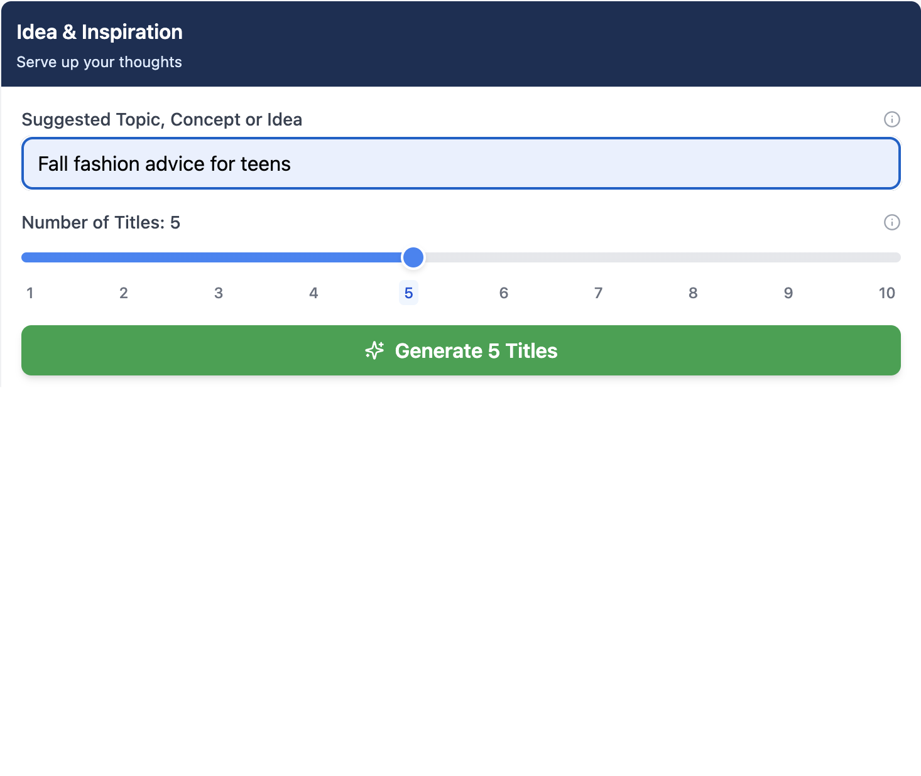Click the info icon beside Number of Titles
This screenshot has height=776, width=921.
point(892,222)
